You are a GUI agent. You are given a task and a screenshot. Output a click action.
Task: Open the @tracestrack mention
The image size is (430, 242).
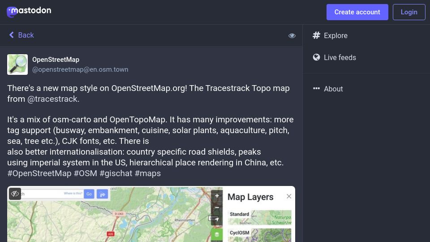click(52, 99)
